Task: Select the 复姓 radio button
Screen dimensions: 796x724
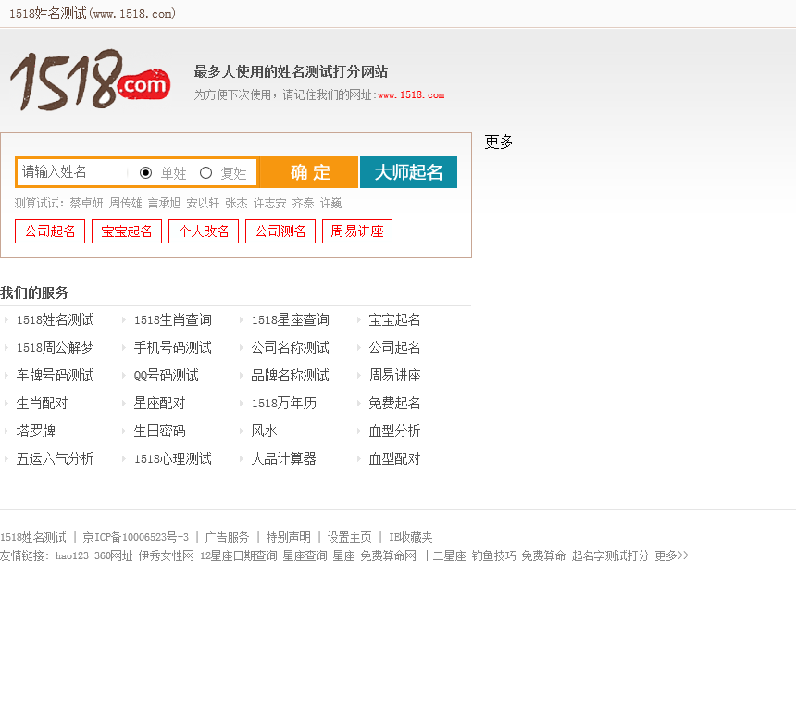Action: pos(205,173)
